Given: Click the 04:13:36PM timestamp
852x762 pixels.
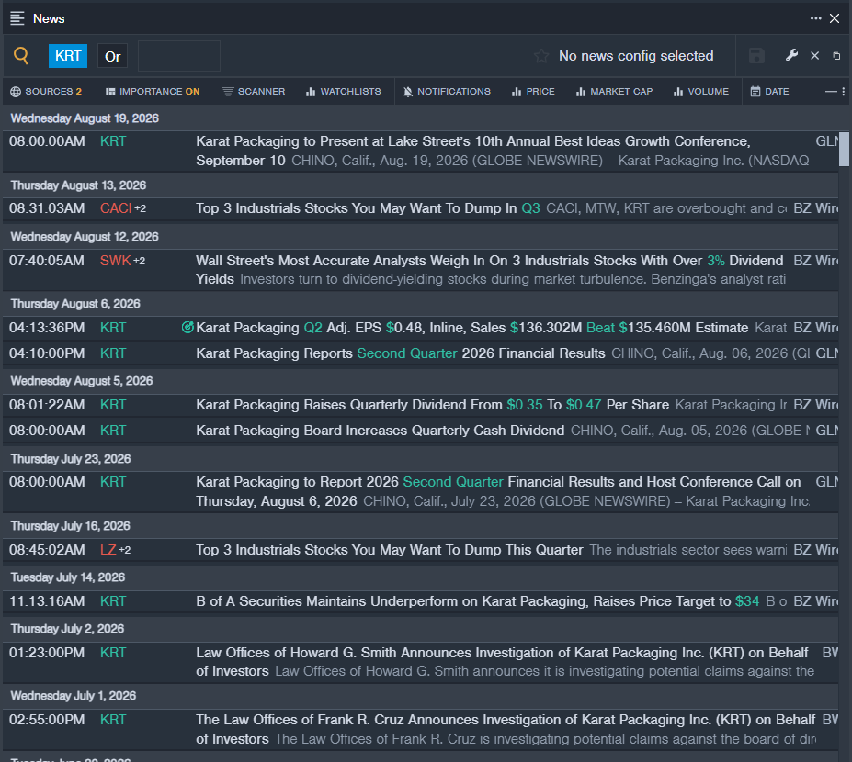Looking at the screenshot, I should click(47, 328).
